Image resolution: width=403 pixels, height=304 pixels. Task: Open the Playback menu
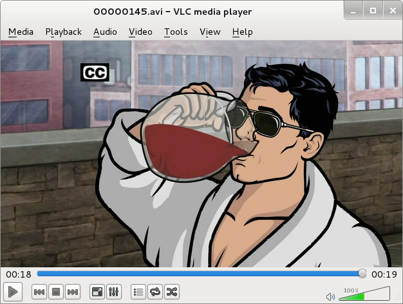coord(64,32)
